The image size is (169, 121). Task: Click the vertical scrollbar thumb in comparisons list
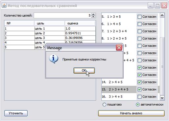[162, 66]
